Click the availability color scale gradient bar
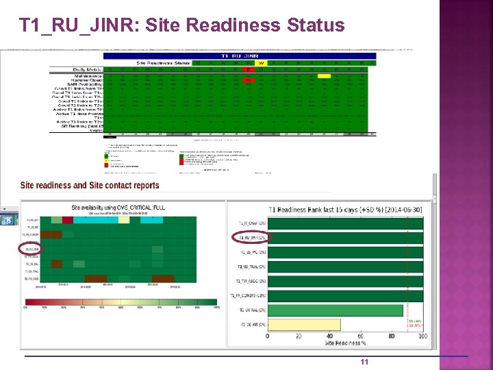 coord(121,302)
